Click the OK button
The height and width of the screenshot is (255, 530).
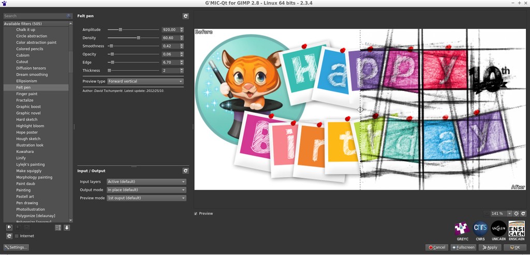click(x=515, y=248)
